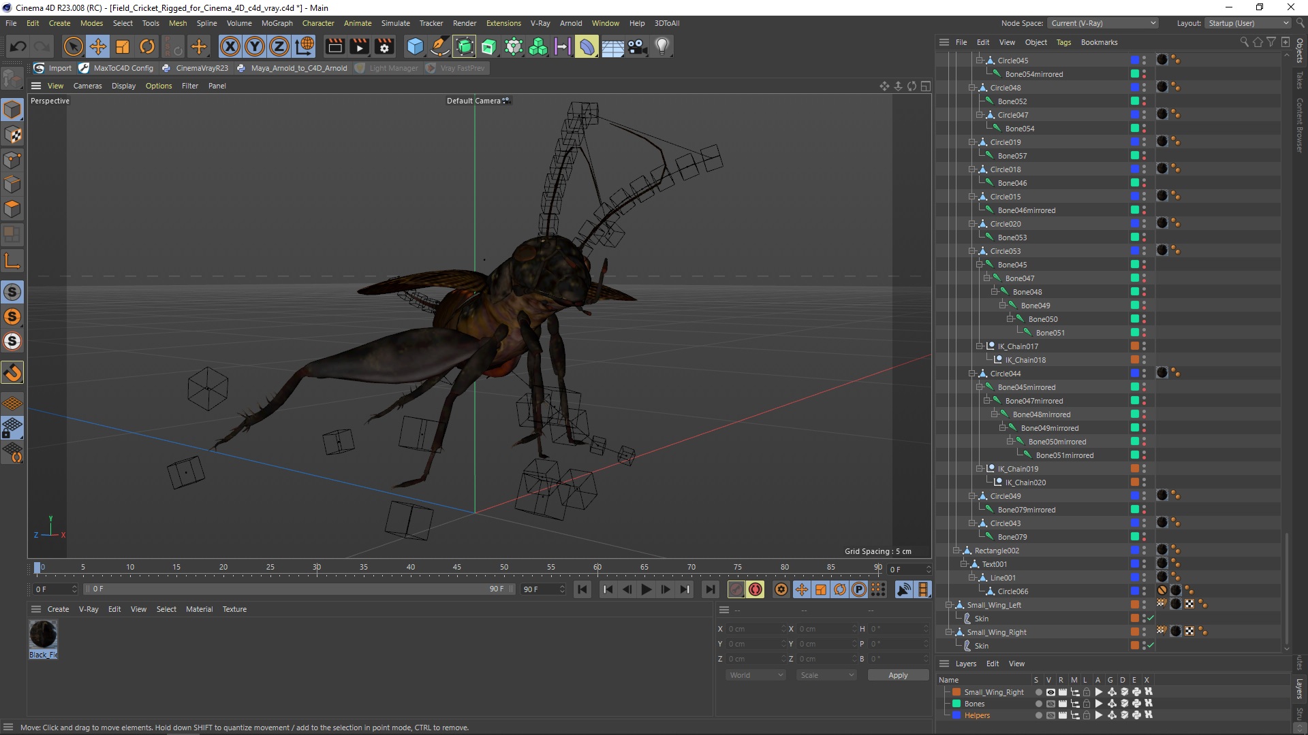Screen dimensions: 1308x735
Task: Collapse the Circle053 tree node
Action: tap(972, 251)
